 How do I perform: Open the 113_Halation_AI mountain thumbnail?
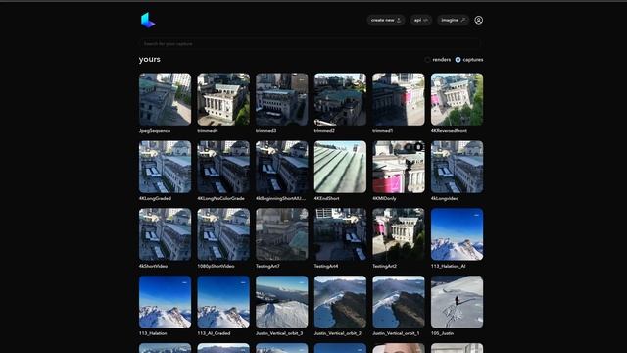(x=458, y=234)
